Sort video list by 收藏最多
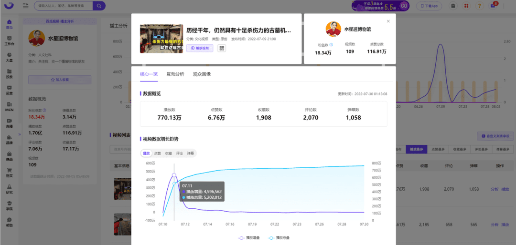This screenshot has height=245, width=516. click(460, 149)
